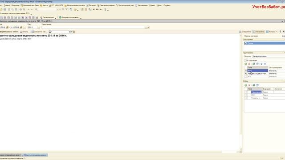Viewport: 285px width, 160px height.
Task: Open the Операции menu
Action: 15,5
